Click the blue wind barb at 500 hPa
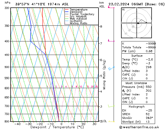The height and width of the screenshot is (129, 167). [111, 68]
